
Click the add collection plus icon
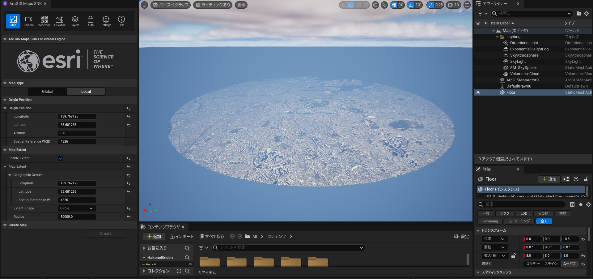[x=179, y=271]
